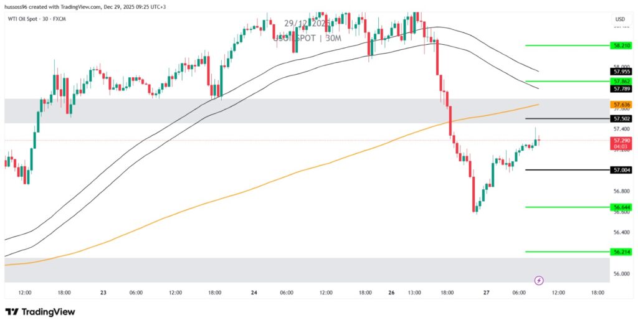Click the black 57.955 price label

pos(622,72)
